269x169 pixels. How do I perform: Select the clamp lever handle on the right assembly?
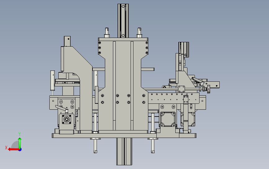pyautogui.click(x=197, y=80)
